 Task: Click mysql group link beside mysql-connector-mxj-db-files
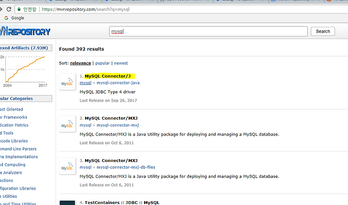click(x=86, y=167)
